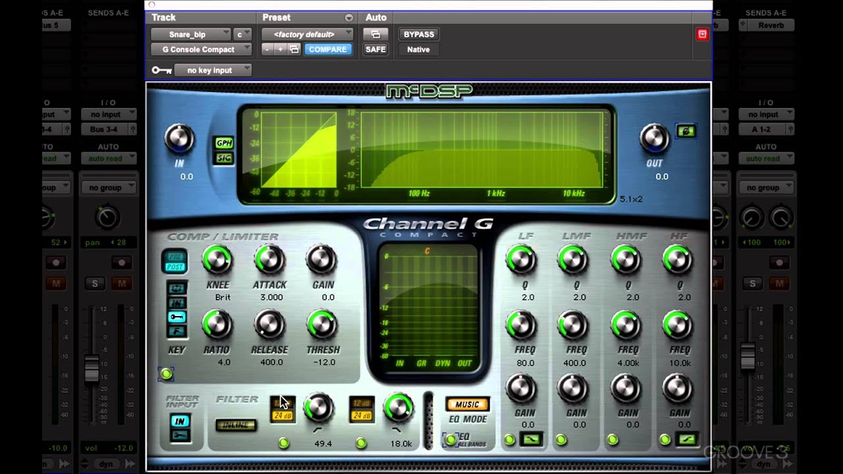Select the low-pass filter 12 dB slope
The width and height of the screenshot is (843, 474).
(x=362, y=404)
